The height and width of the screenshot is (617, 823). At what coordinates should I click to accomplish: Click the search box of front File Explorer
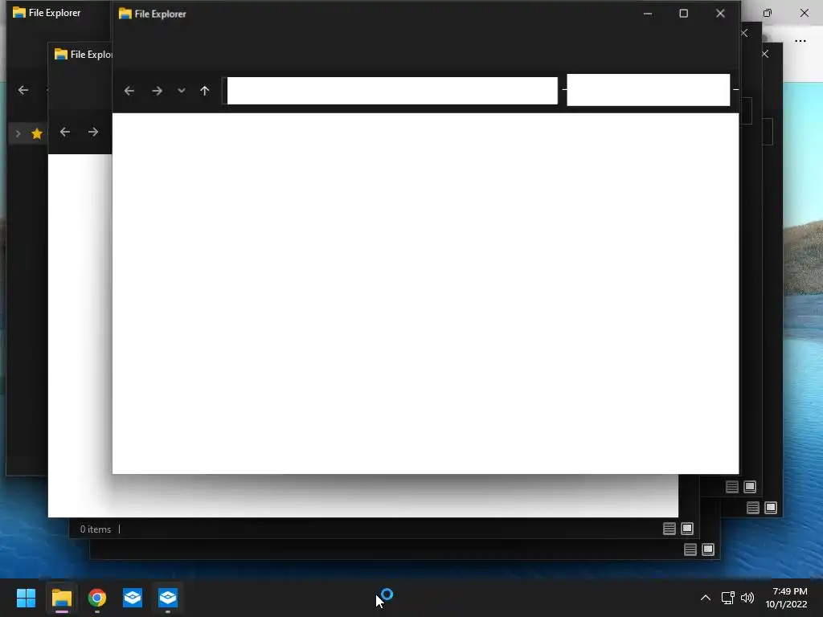coord(649,90)
